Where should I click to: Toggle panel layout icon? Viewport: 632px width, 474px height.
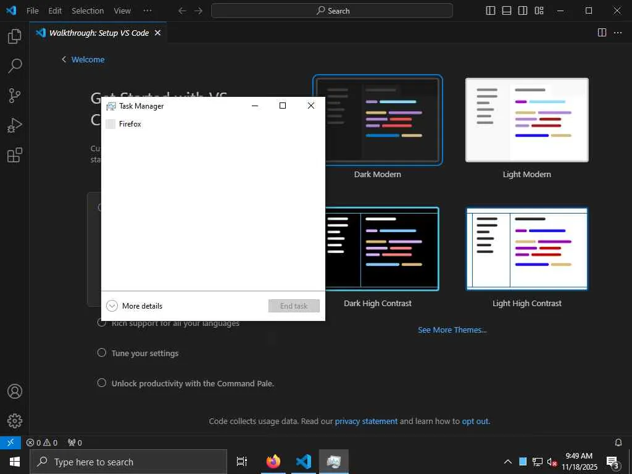pyautogui.click(x=507, y=11)
